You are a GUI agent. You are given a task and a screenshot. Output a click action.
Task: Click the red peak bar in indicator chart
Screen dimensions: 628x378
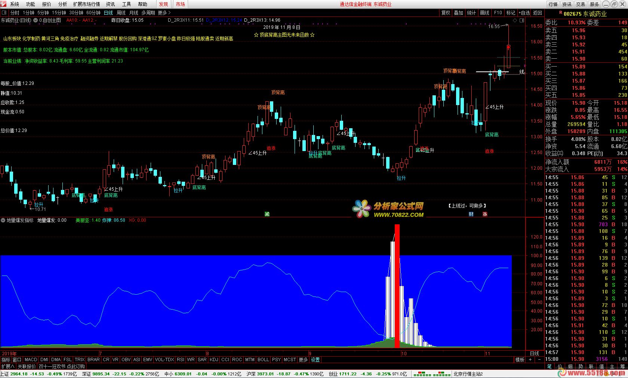coord(397,286)
